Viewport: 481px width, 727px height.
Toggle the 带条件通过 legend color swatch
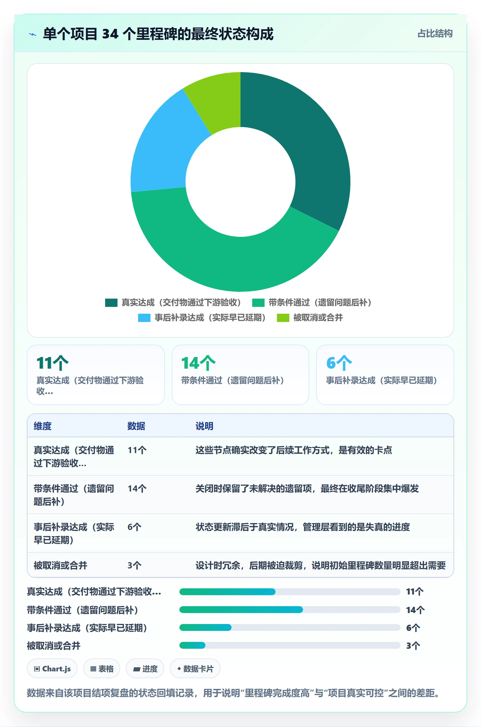coord(258,303)
